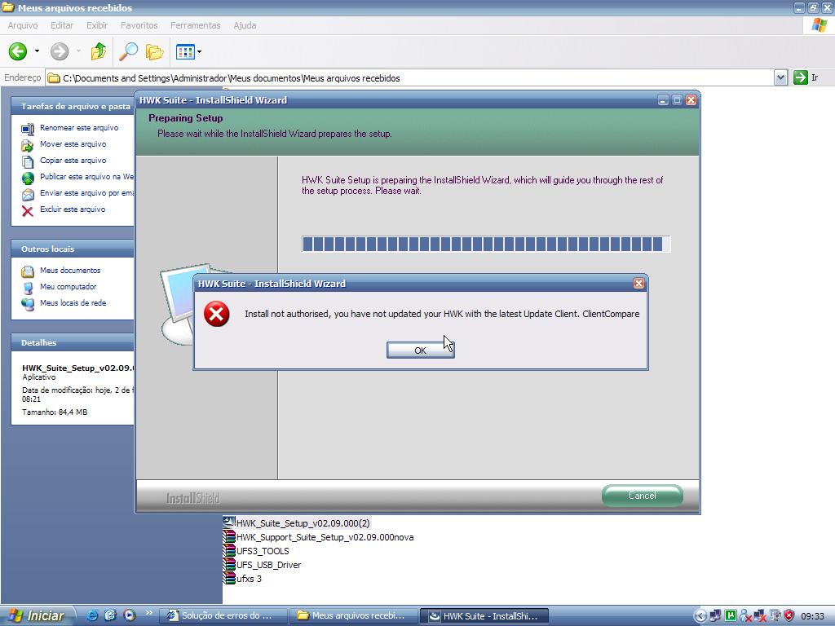Open the Ferramentas menu
The height and width of the screenshot is (626, 835).
click(x=196, y=25)
